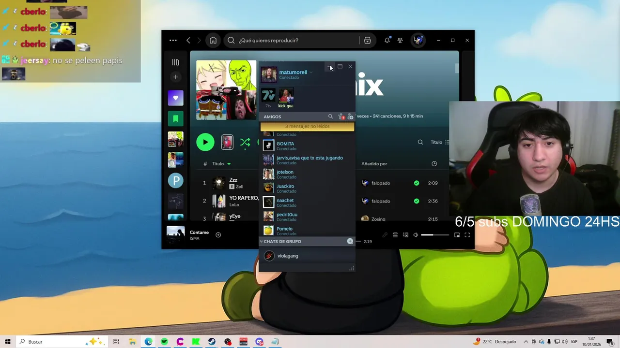Select the song 'Zzz' by Zell

233,180
